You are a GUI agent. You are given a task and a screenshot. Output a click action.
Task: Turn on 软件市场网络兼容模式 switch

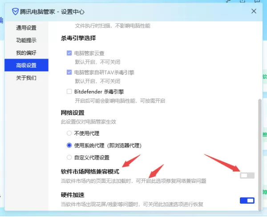click(247, 176)
